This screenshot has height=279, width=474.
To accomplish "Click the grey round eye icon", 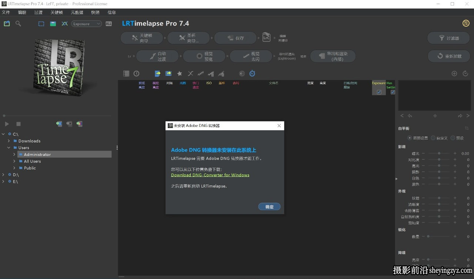I will click(x=242, y=74).
